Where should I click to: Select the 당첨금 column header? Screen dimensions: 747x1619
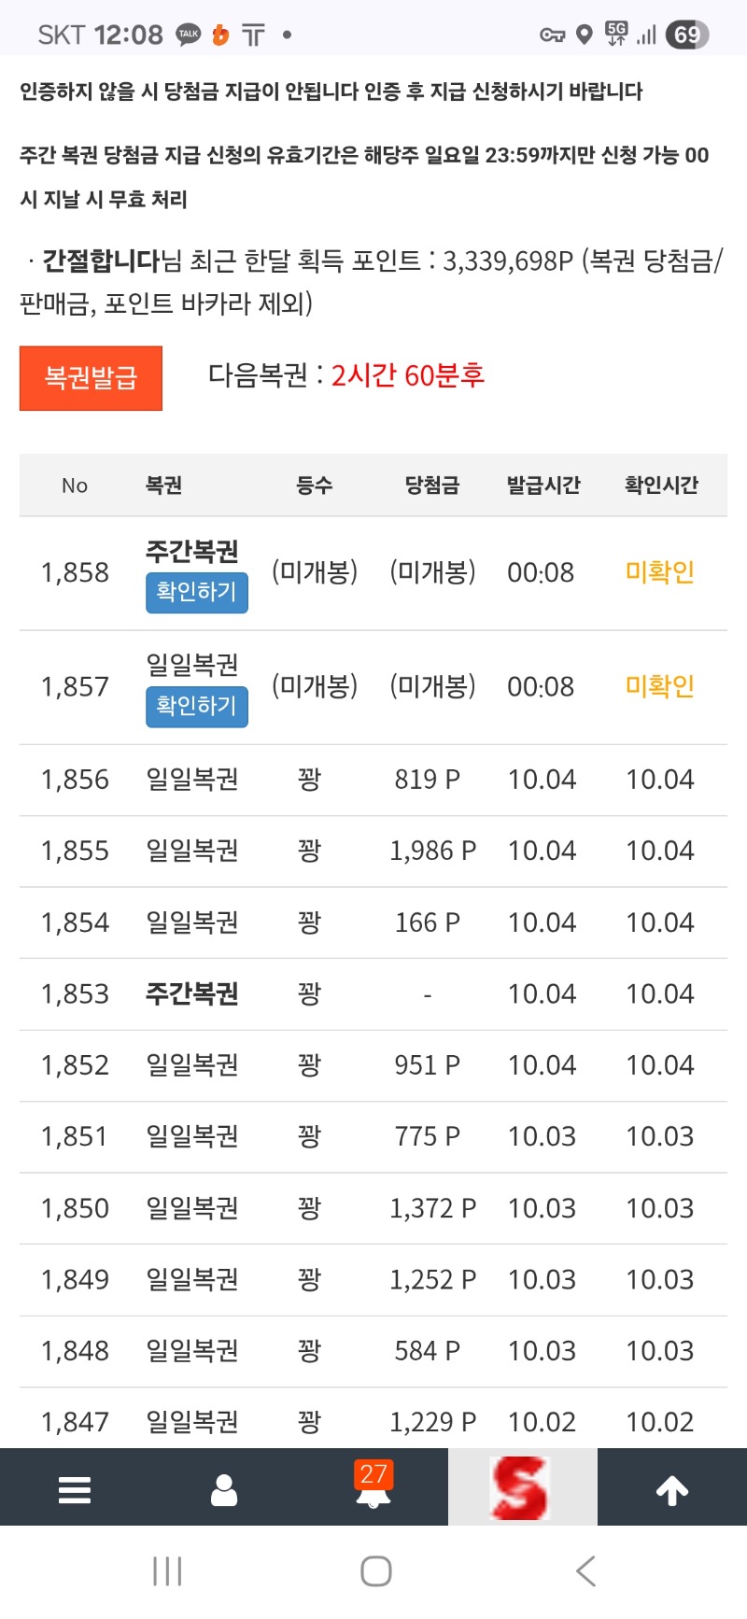pos(431,486)
